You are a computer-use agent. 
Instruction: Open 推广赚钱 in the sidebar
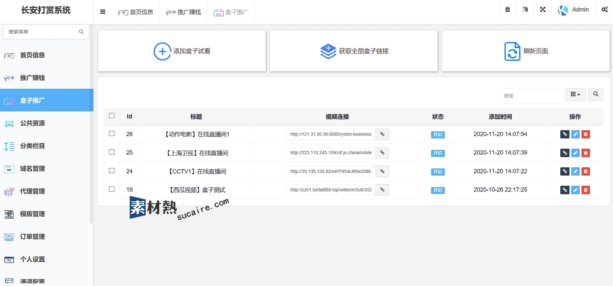pyautogui.click(x=46, y=78)
